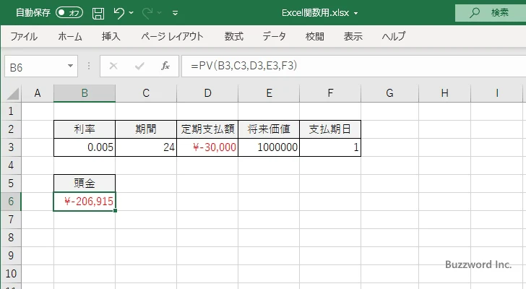Open the Redo history dropdown arrow
Viewport: 526px width, 289px height.
160,13
